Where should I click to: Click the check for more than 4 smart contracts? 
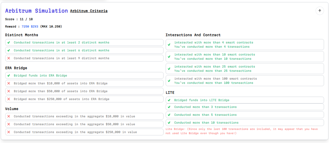pos(169,45)
